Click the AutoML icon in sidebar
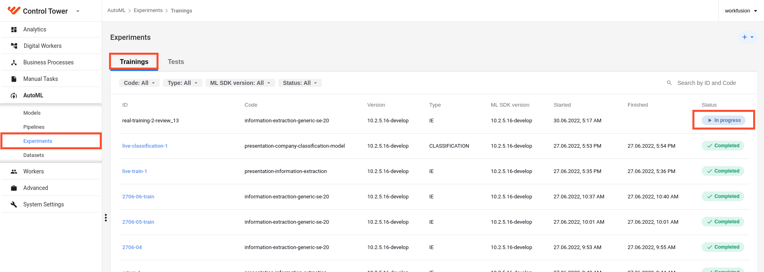Image resolution: width=764 pixels, height=272 pixels. [14, 95]
